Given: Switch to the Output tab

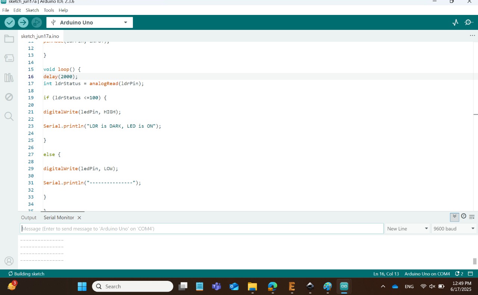Looking at the screenshot, I should (29, 217).
